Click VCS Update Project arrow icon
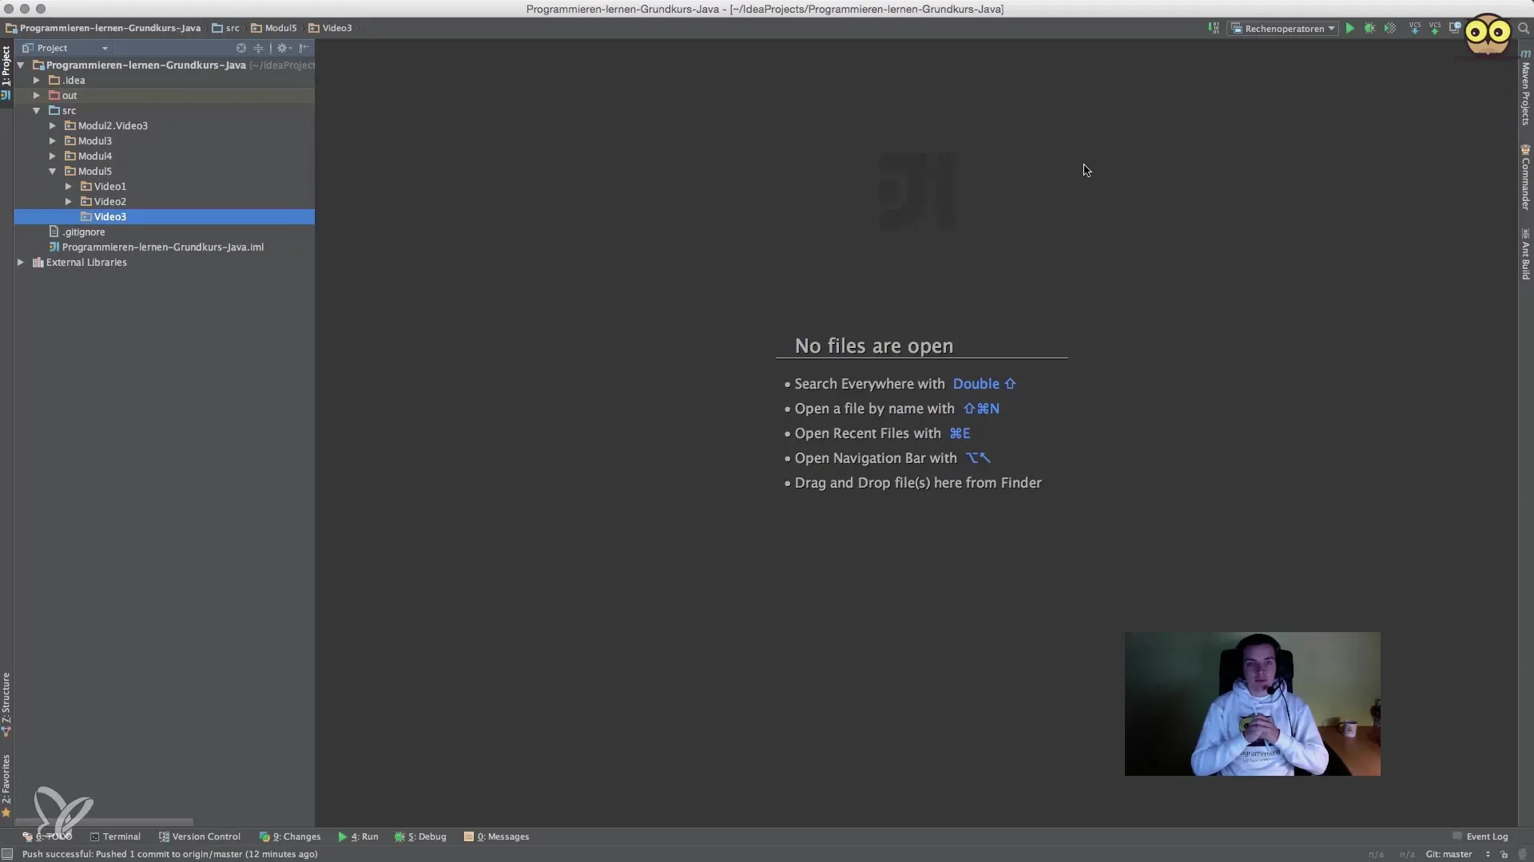 [1415, 28]
